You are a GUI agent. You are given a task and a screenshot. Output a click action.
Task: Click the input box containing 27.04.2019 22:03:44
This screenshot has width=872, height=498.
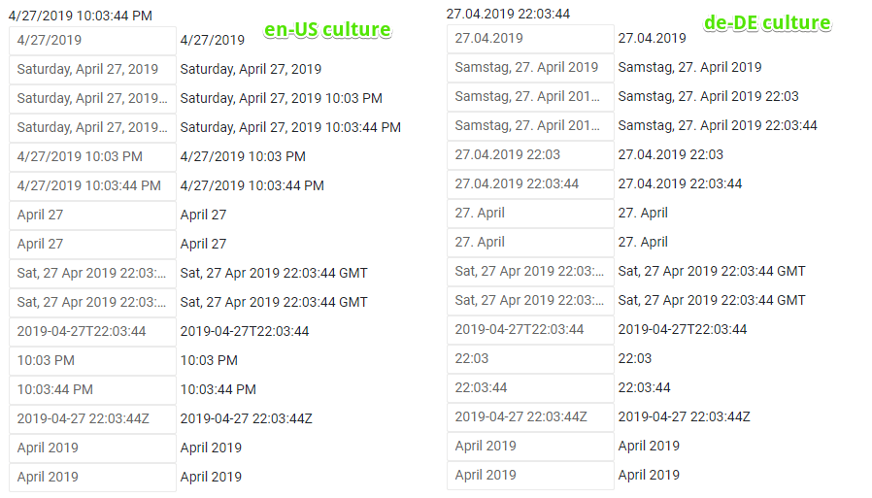[x=530, y=184]
